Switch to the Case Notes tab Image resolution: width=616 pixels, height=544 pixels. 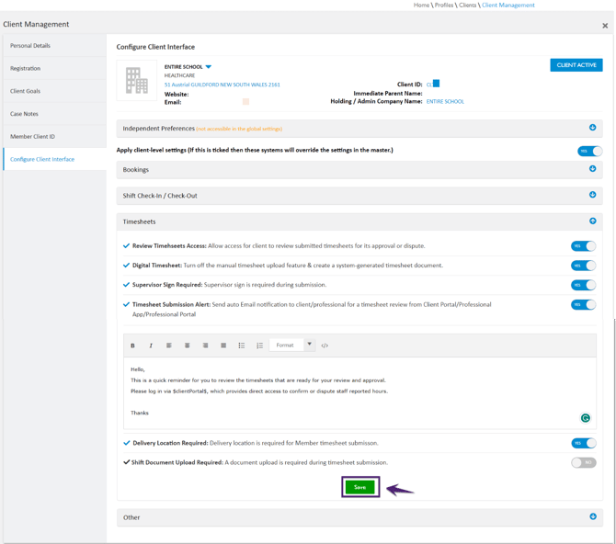54,114
